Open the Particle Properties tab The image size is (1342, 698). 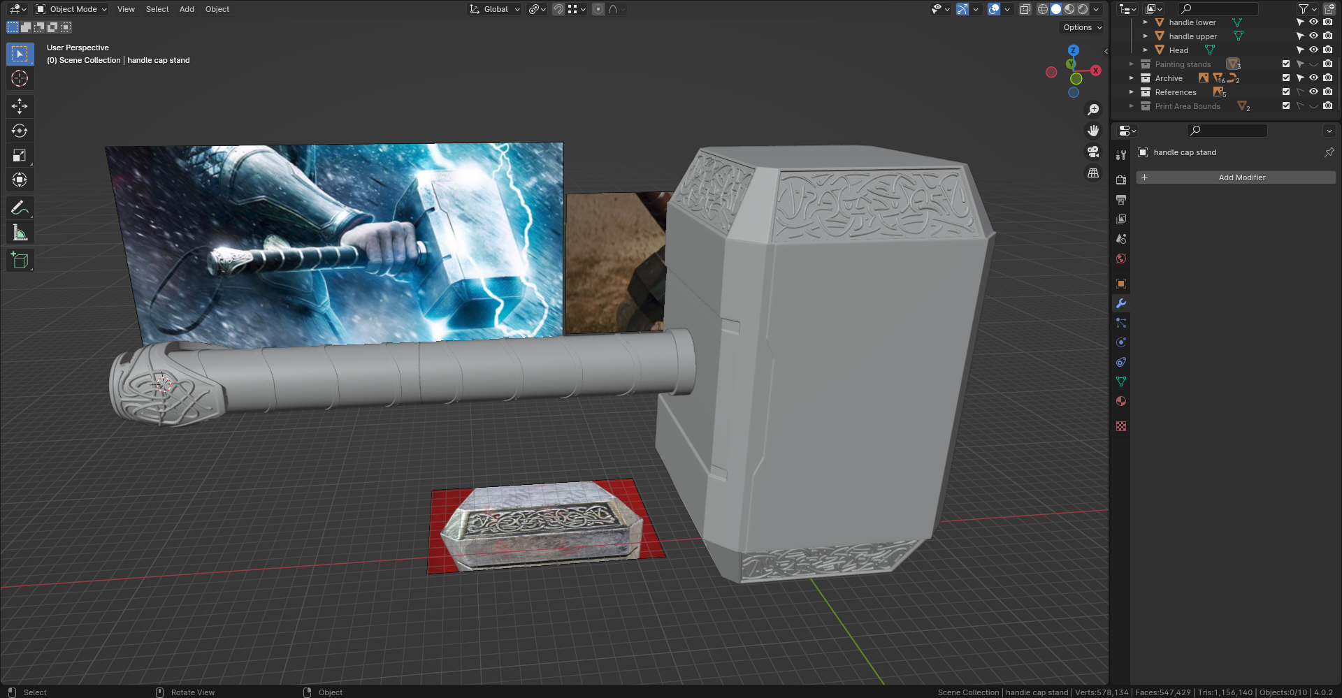pos(1121,322)
